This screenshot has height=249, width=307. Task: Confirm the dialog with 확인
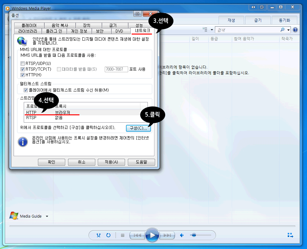52,162
